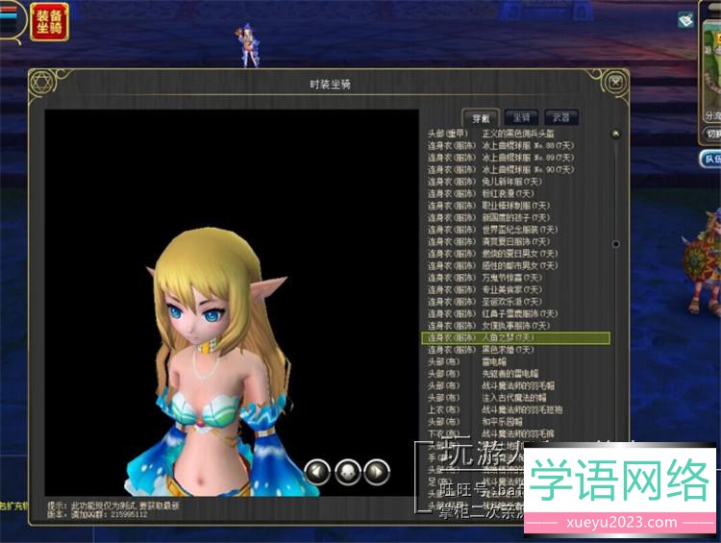
Task: Click the rotate-left arrow under character preview
Action: (318, 471)
